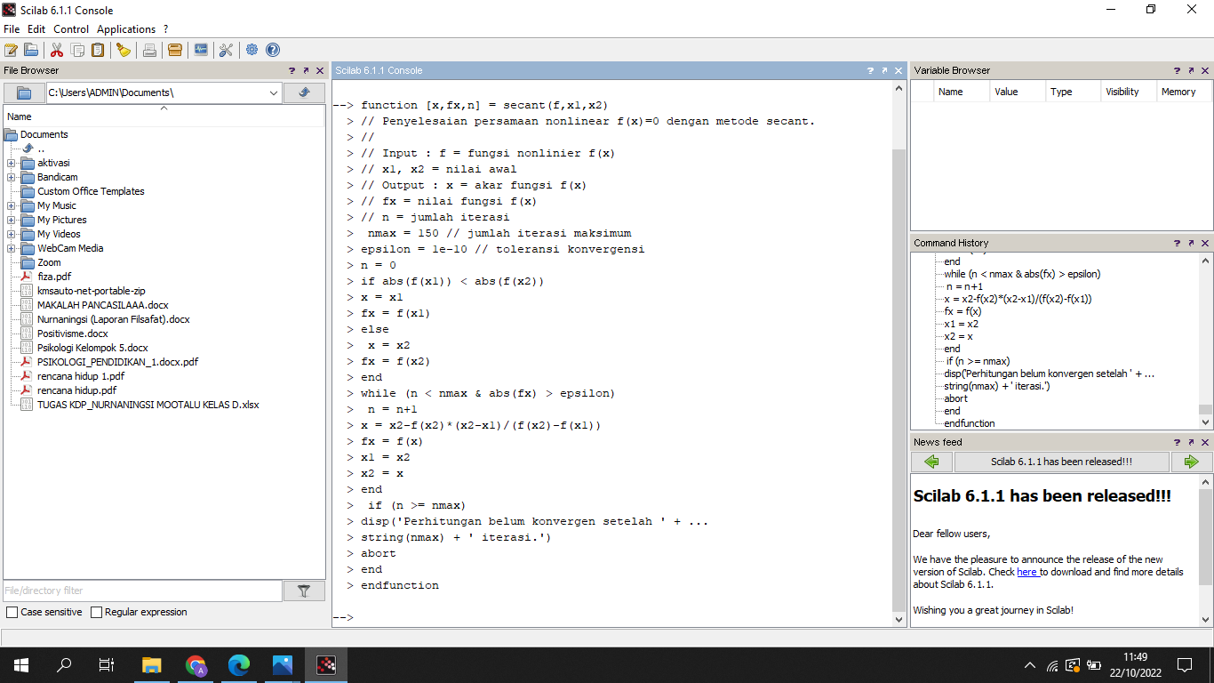
Task: Expand the My Pictures folder
Action: pos(11,220)
